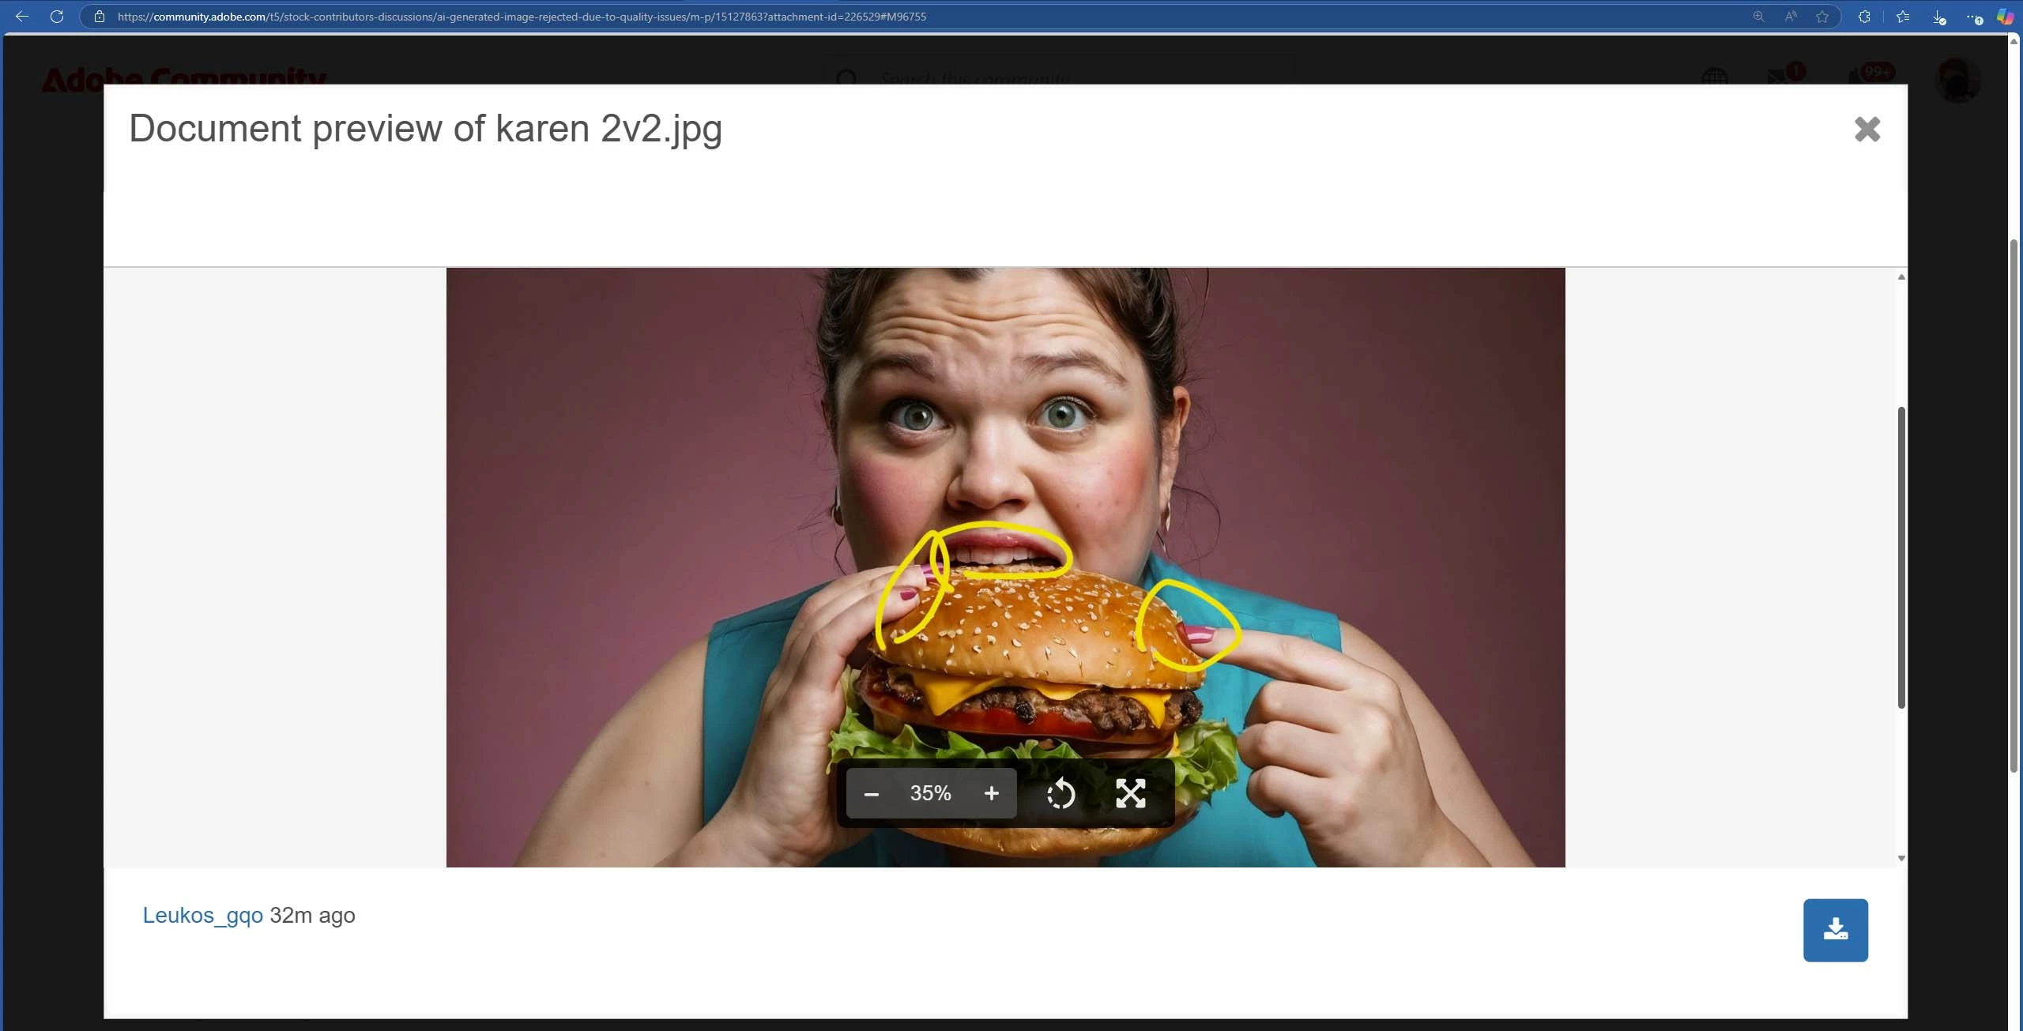Zoom out with the minus button
This screenshot has height=1031, width=2023.
coord(871,794)
